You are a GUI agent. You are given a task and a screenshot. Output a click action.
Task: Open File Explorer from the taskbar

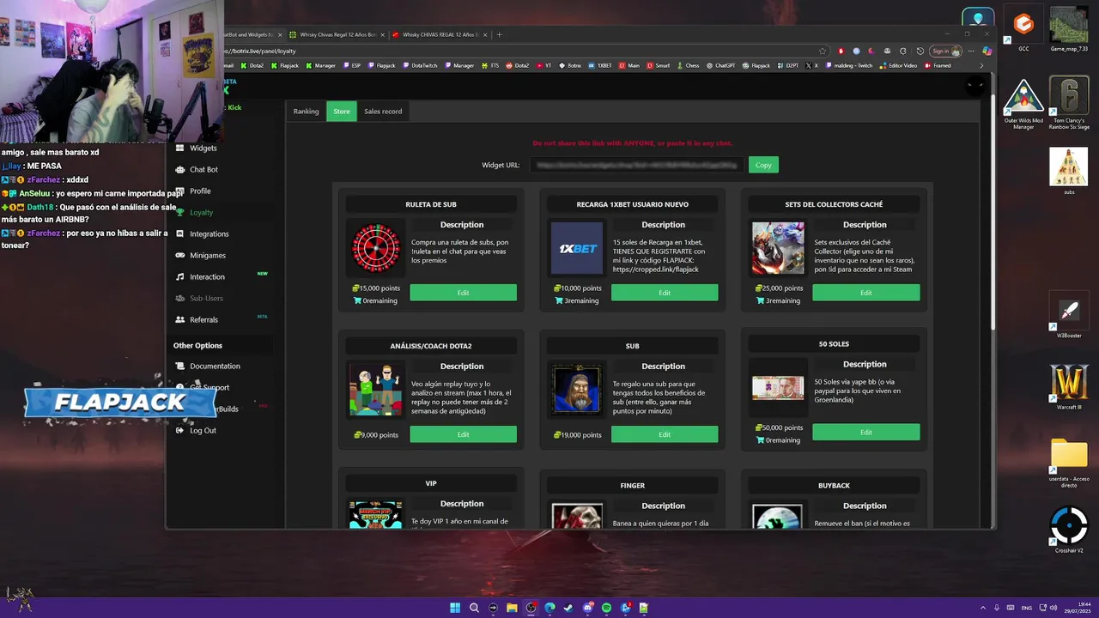512,608
